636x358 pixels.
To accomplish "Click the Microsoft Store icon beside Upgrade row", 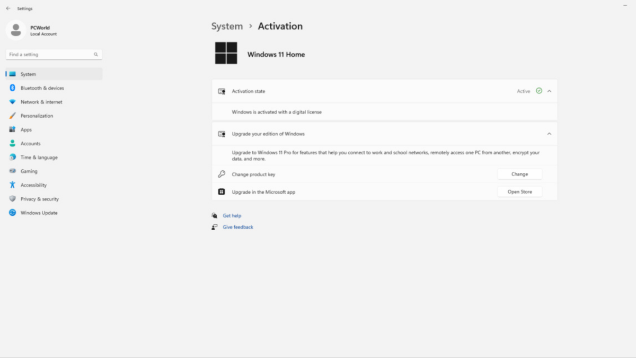I will pyautogui.click(x=222, y=191).
